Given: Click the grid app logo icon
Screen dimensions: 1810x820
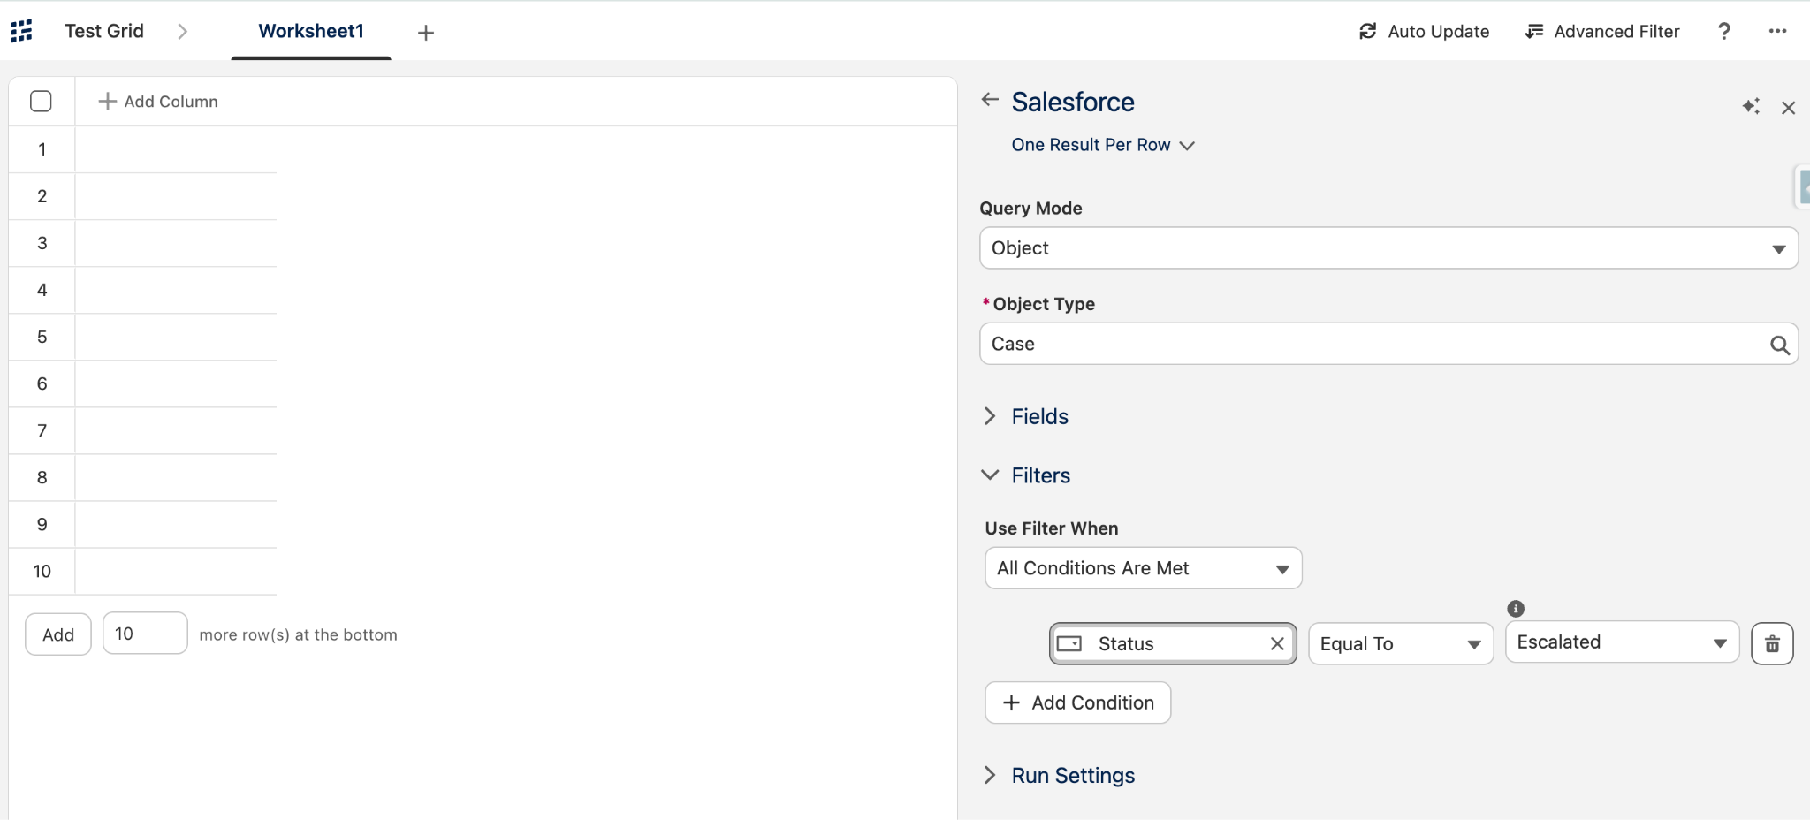Looking at the screenshot, I should click(x=22, y=31).
